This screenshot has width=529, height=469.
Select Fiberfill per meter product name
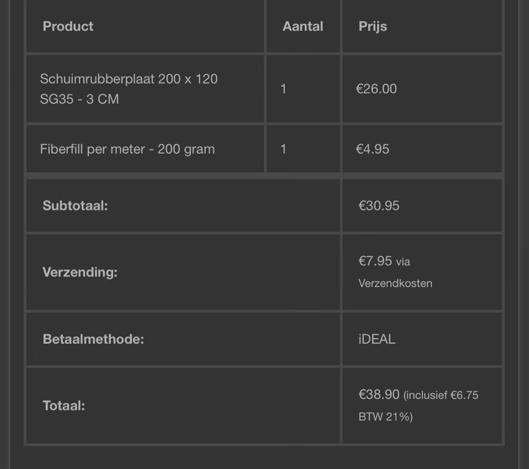pos(127,149)
